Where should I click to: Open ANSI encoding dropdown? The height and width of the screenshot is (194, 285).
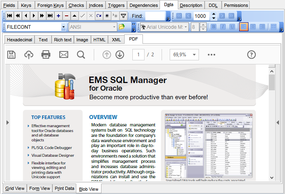click(114, 27)
